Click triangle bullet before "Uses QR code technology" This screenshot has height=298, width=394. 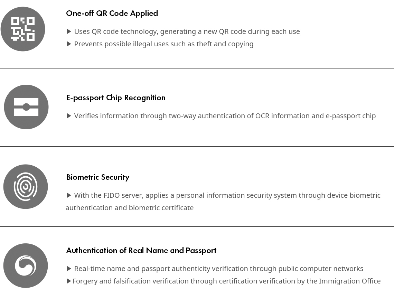pos(69,31)
